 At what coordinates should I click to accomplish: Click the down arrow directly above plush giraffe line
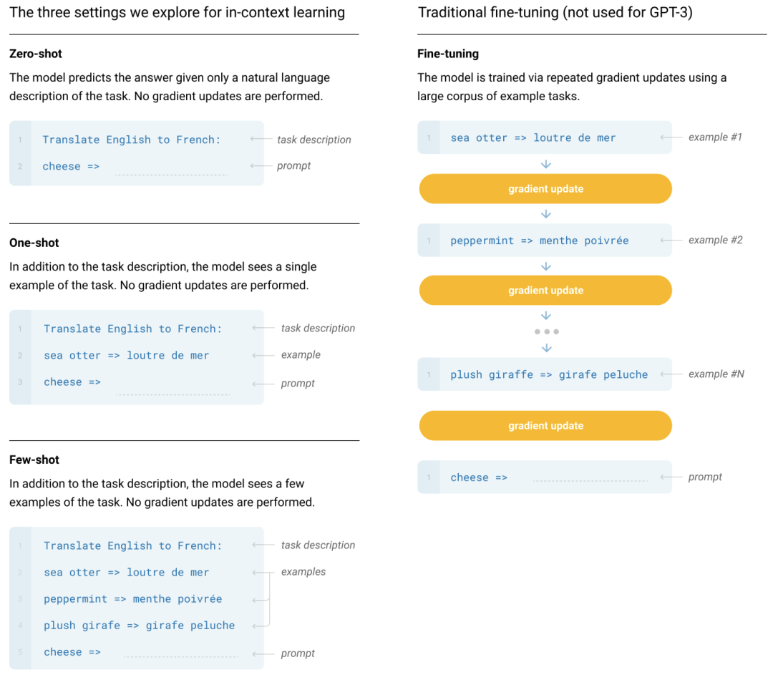(546, 348)
